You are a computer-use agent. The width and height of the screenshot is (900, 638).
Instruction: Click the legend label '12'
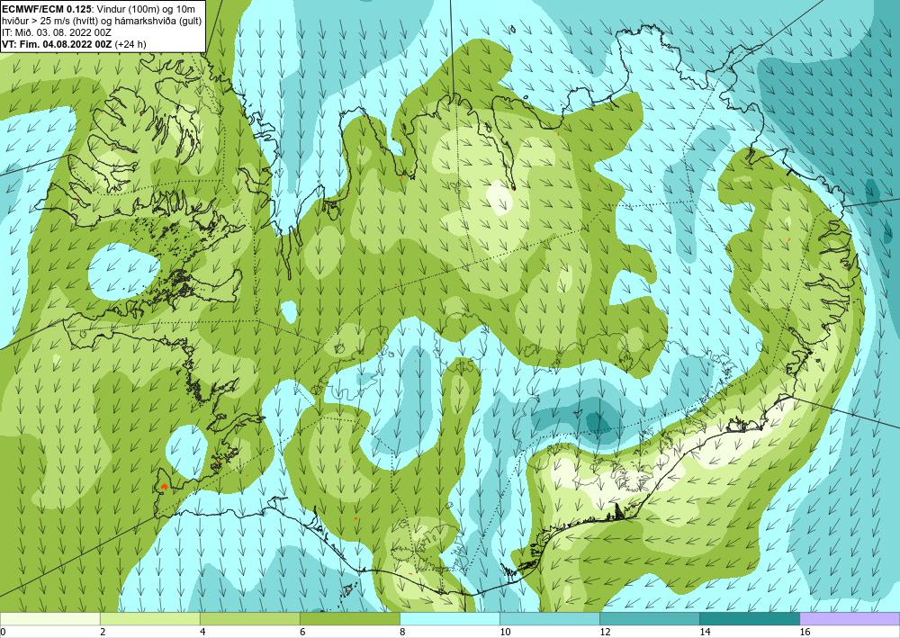tap(605, 633)
